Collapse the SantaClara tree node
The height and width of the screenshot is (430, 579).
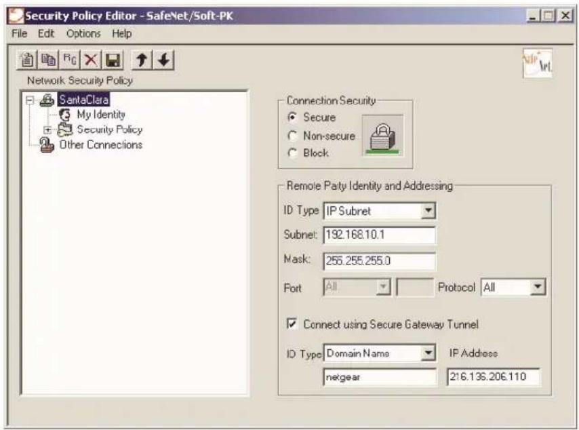click(30, 100)
